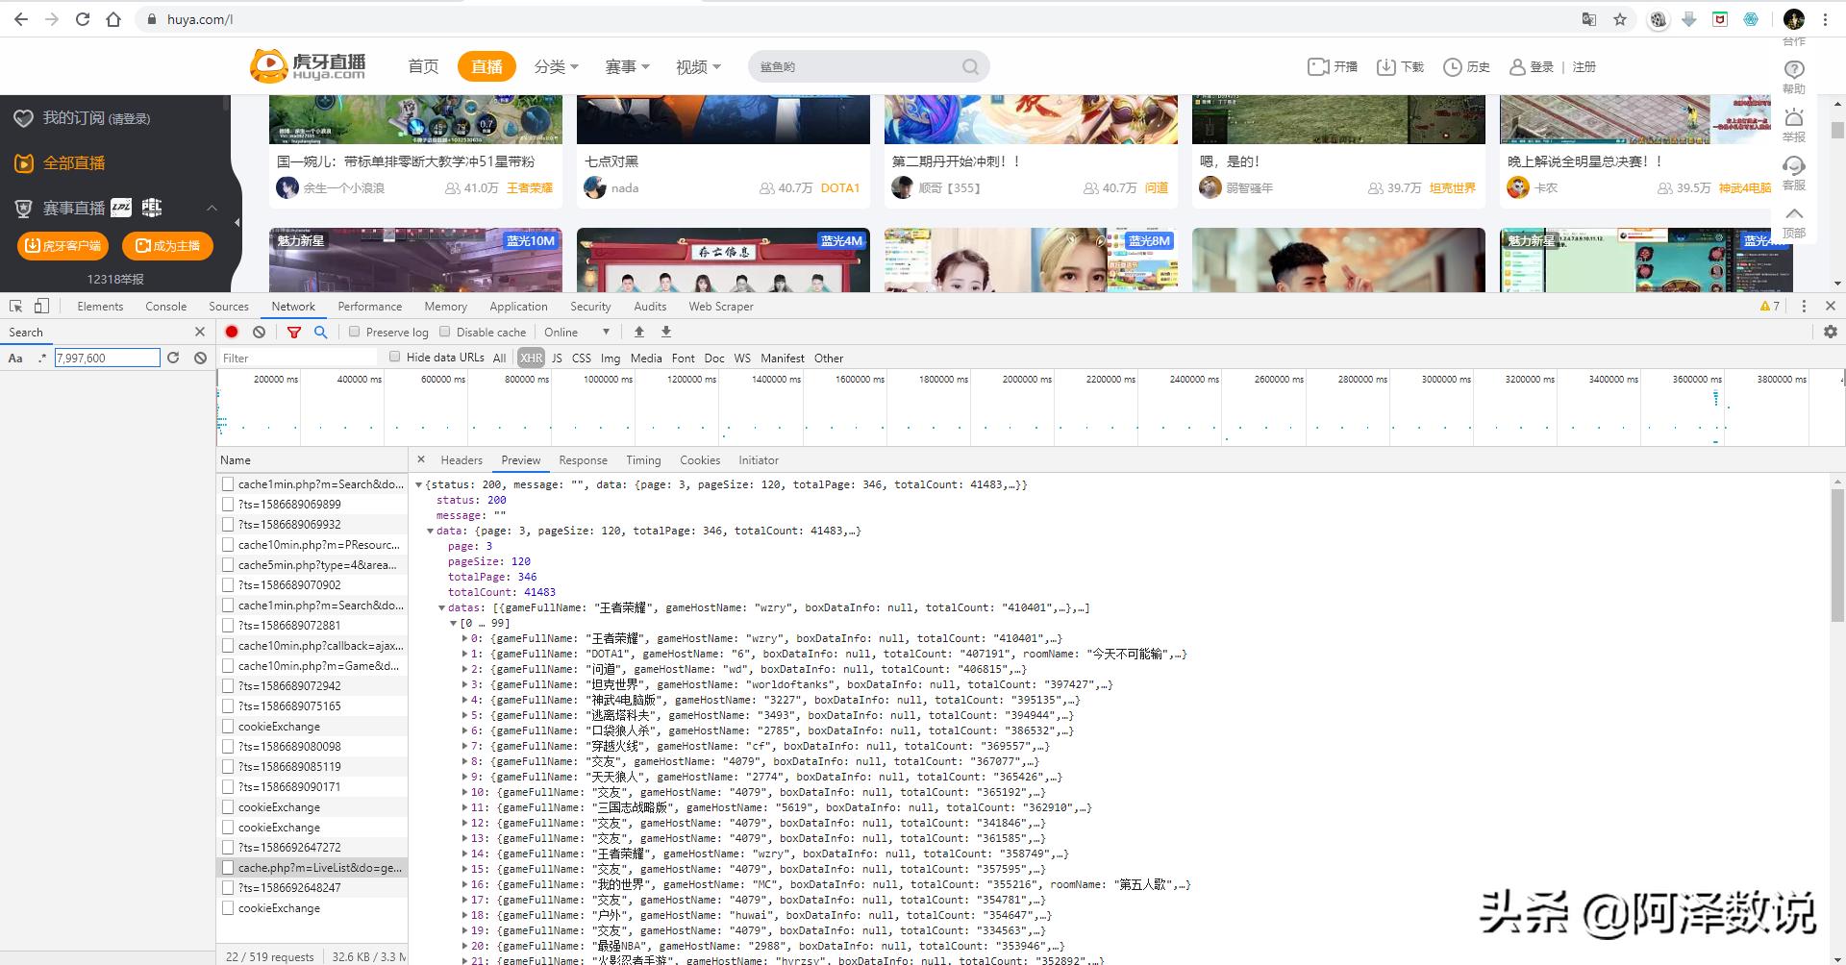The height and width of the screenshot is (965, 1846).
Task: Jump to top with 顶部 arrow icon
Action: click(x=1794, y=213)
